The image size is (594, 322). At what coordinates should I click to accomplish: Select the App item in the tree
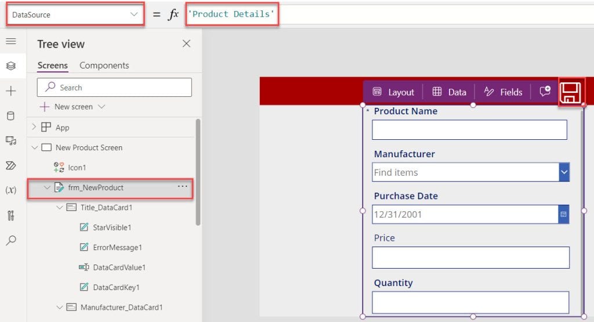(x=62, y=128)
